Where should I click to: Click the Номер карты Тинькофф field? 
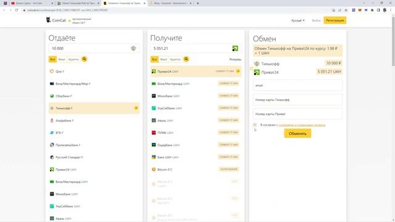297,100
